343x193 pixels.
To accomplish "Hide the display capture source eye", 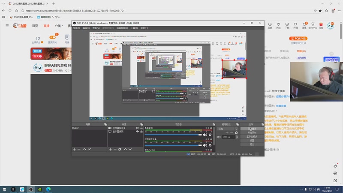I will coord(137,132).
